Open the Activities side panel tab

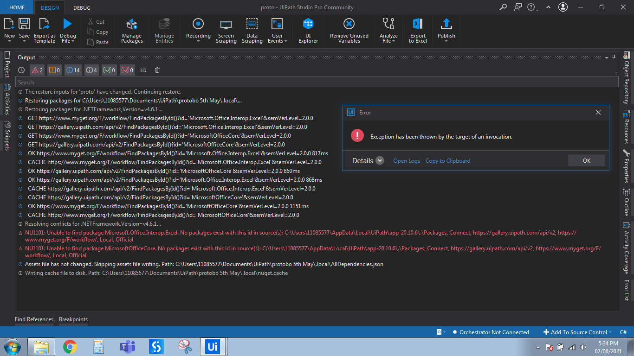7,99
